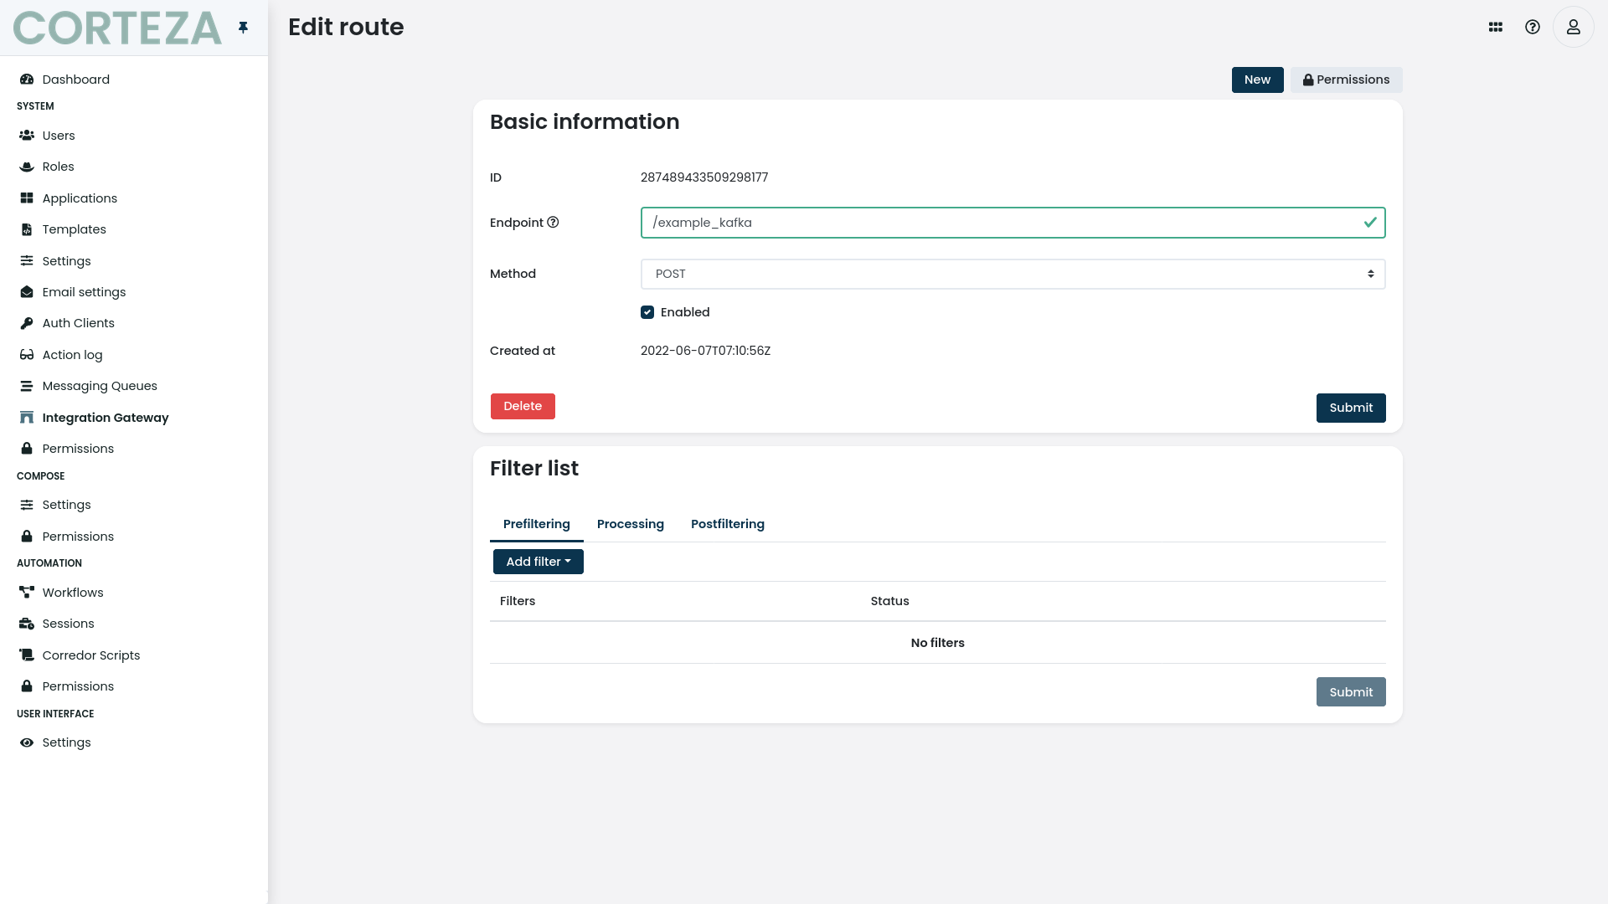The image size is (1608, 904).
Task: Open Applications in the sidebar
Action: pyautogui.click(x=80, y=198)
